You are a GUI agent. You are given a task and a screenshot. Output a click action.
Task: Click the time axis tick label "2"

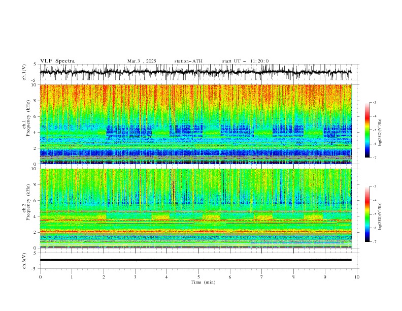[104, 277]
